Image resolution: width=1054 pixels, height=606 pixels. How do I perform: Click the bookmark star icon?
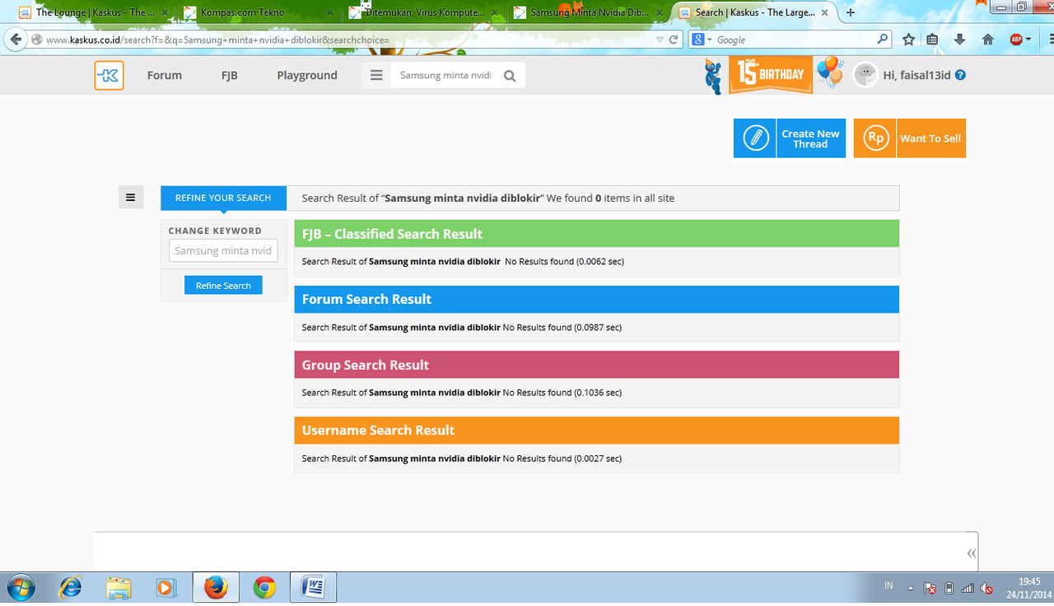point(908,40)
